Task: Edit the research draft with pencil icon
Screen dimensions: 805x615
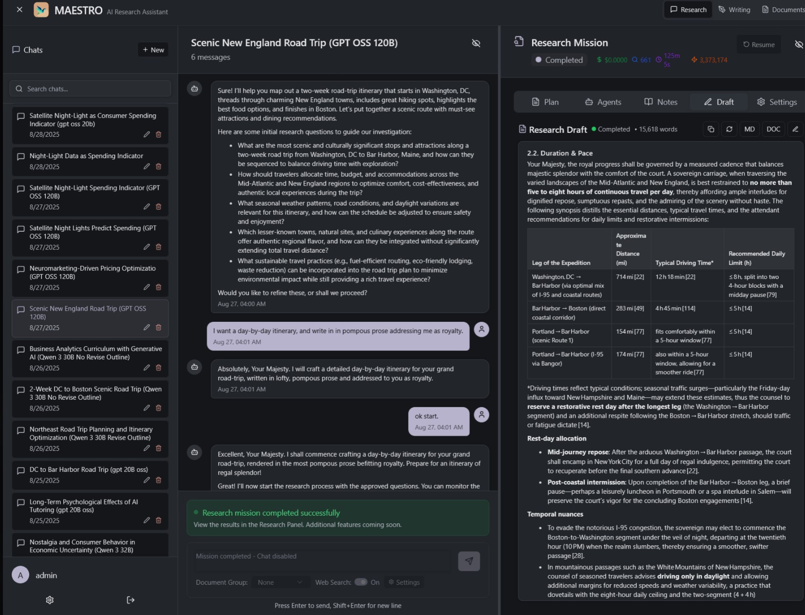Action: pos(795,129)
